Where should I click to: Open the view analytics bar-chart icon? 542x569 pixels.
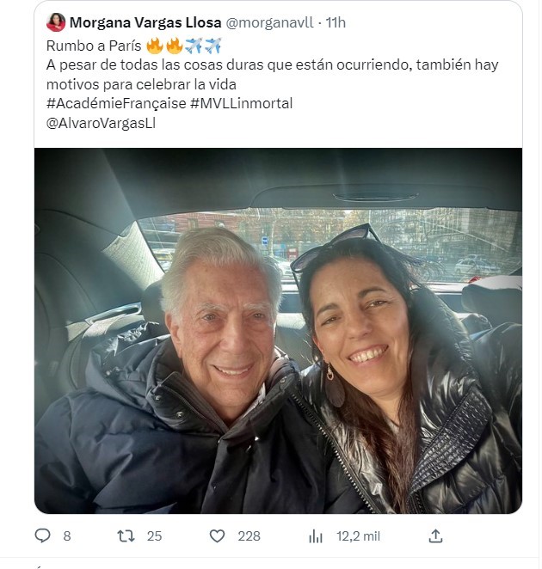click(316, 536)
